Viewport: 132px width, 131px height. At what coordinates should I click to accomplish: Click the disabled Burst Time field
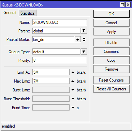(x=51, y=107)
